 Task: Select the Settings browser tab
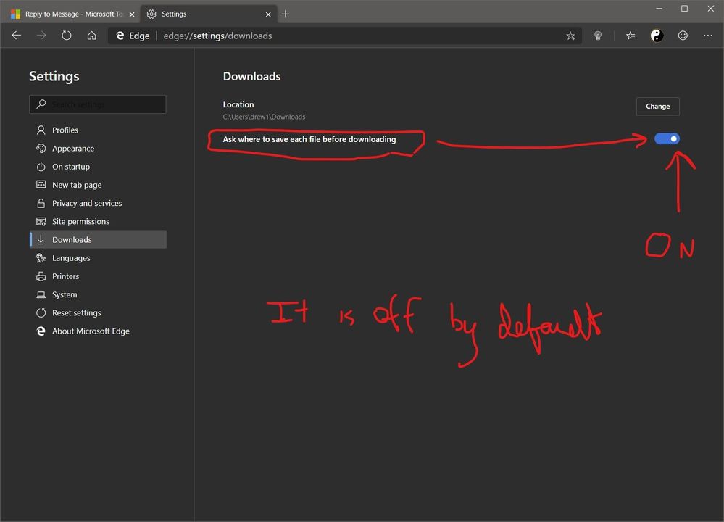209,14
